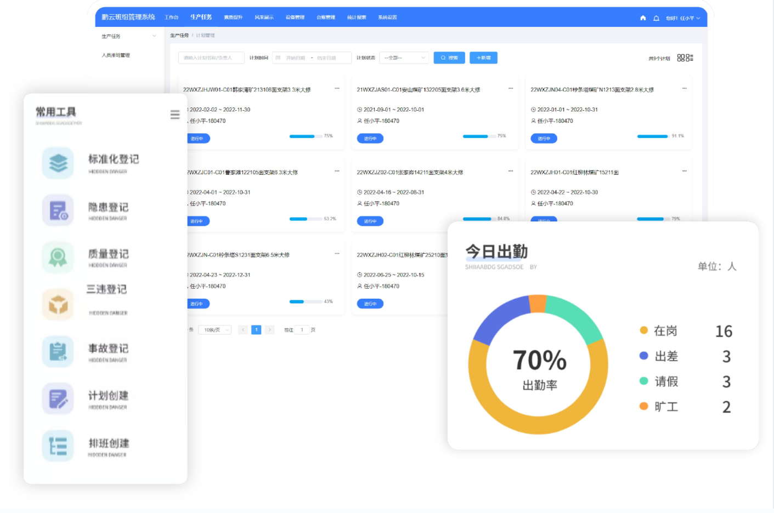Switch to list view layout
This screenshot has width=774, height=513.
click(x=690, y=58)
